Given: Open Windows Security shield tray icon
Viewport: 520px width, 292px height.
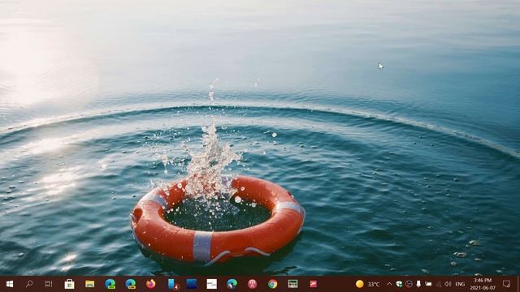Looking at the screenshot, I should [x=399, y=284].
